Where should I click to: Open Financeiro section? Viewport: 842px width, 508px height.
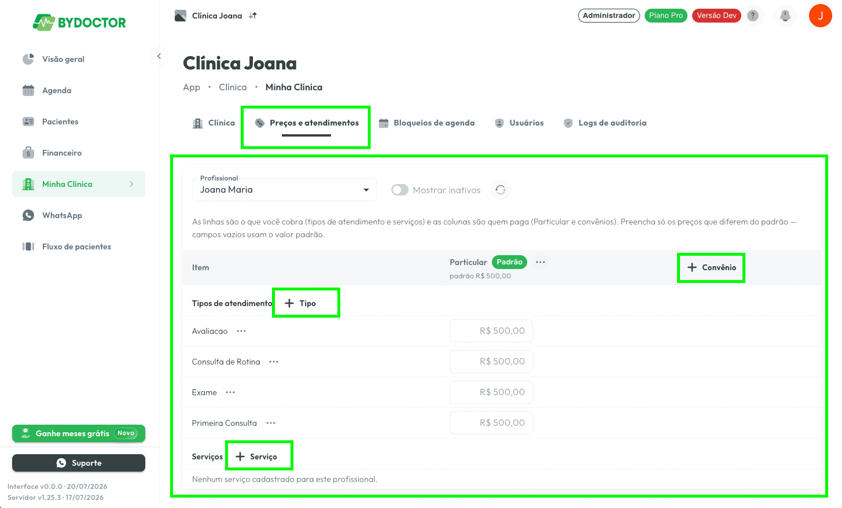[78, 153]
